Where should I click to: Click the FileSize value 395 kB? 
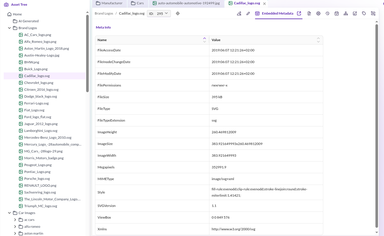coord(217,97)
